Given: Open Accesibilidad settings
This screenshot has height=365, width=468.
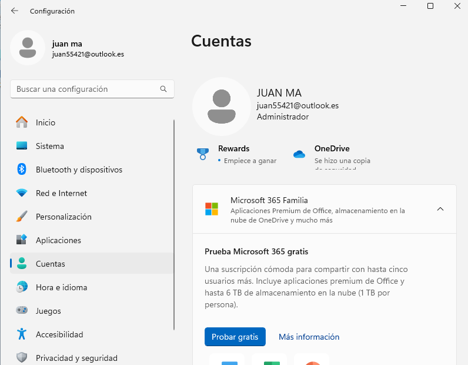Looking at the screenshot, I should 92,334.
